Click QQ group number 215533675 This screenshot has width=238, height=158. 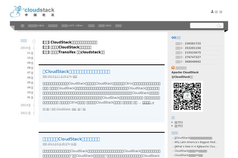193,53
